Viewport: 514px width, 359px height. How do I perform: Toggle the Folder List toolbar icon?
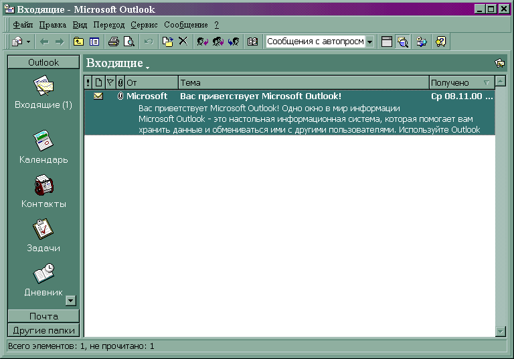94,42
